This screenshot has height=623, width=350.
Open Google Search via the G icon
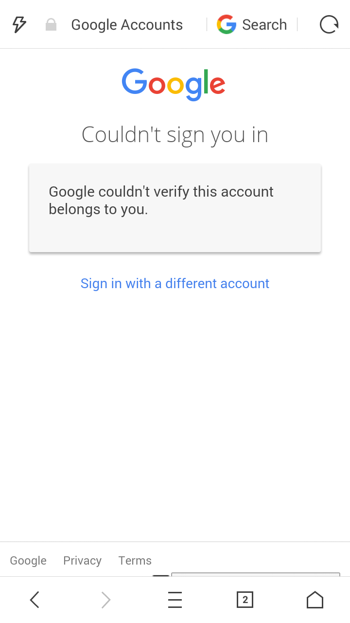point(226,24)
